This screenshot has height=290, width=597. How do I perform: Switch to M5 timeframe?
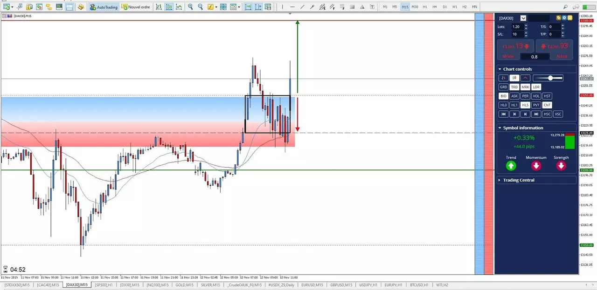click(x=395, y=7)
